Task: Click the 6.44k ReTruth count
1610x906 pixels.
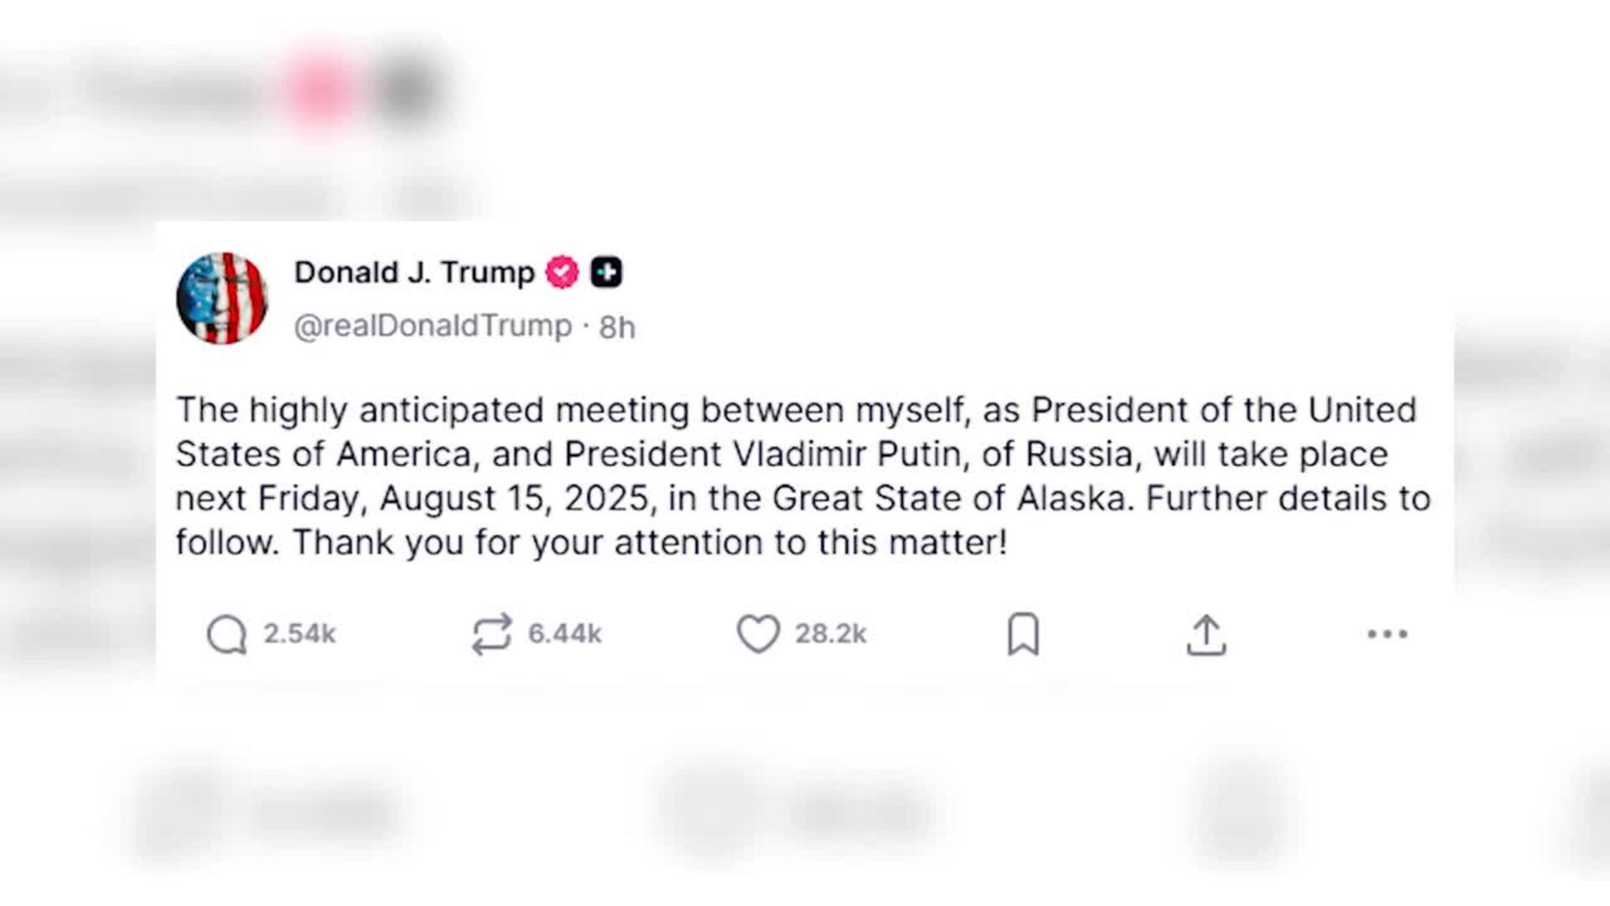Action: tap(564, 633)
